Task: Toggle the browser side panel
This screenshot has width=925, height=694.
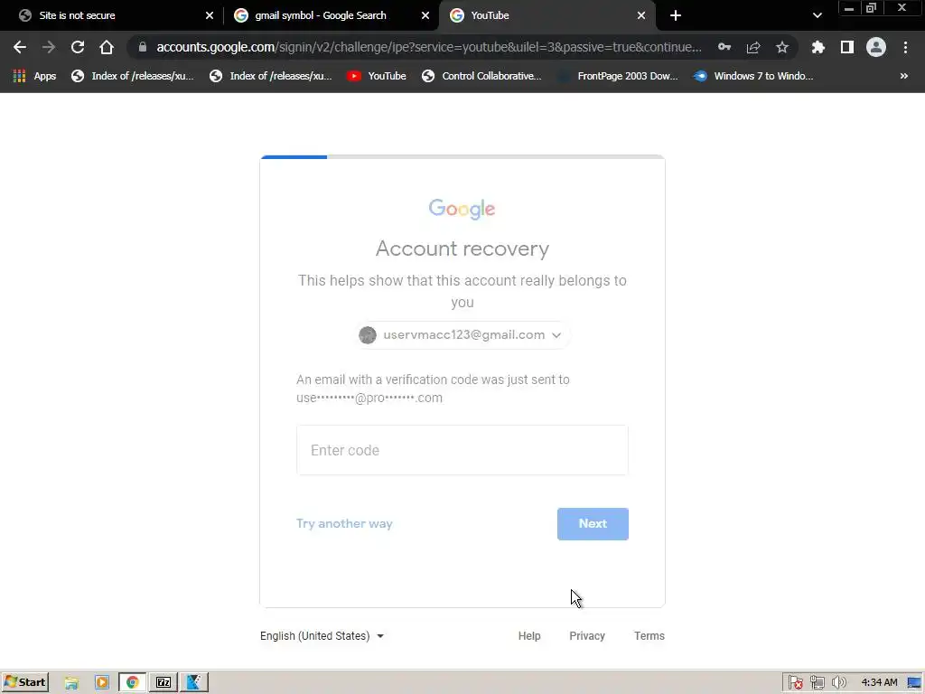Action: click(x=847, y=47)
